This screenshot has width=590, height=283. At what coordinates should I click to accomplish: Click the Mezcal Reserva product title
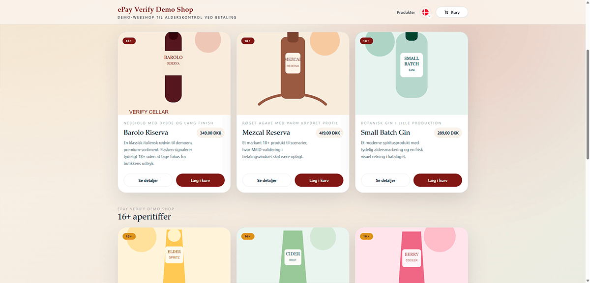click(266, 133)
